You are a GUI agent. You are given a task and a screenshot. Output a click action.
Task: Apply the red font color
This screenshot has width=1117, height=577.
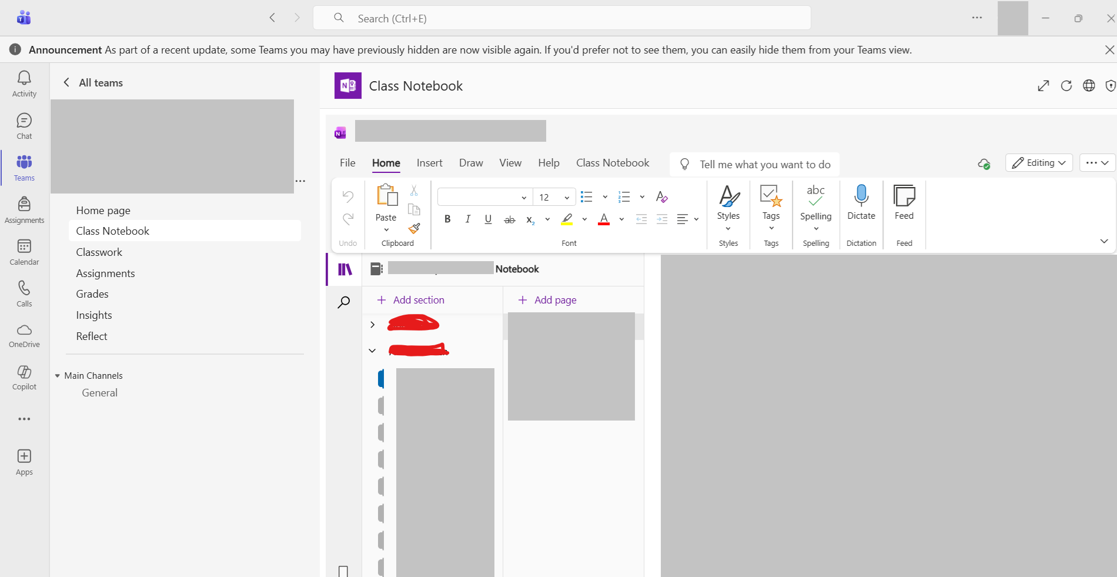coord(604,219)
